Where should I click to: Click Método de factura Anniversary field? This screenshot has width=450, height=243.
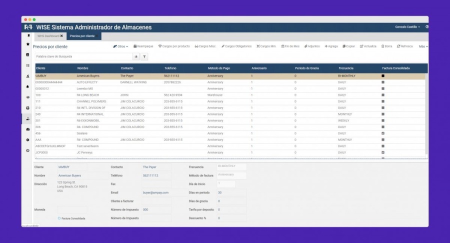click(x=231, y=175)
